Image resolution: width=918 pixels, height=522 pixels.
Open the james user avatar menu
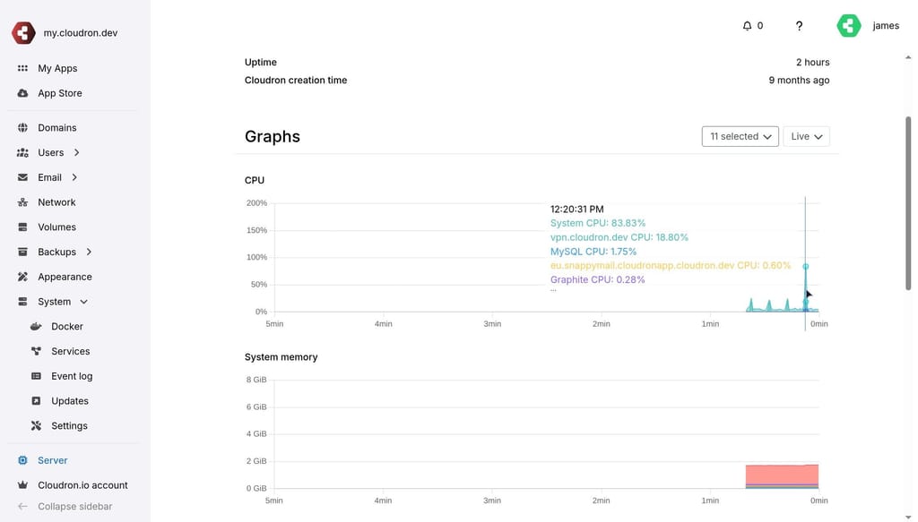pyautogui.click(x=849, y=26)
